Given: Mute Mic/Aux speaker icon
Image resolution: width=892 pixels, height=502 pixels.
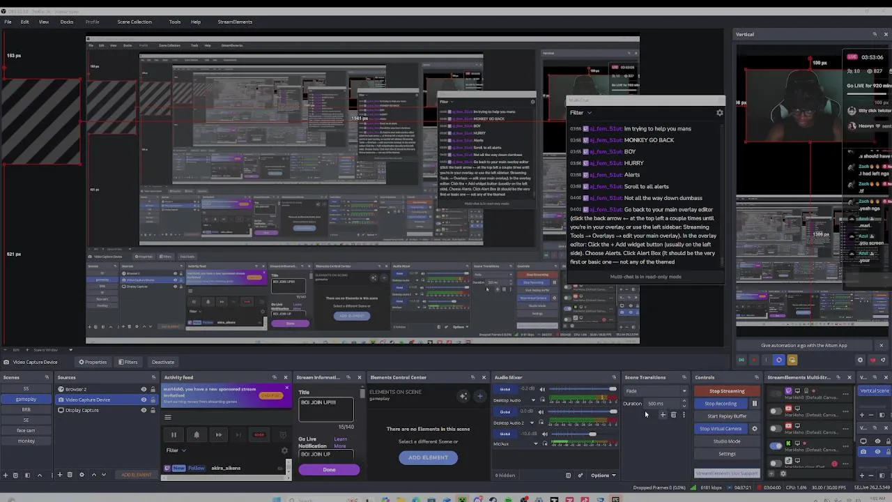Looking at the screenshot, I should pos(545,434).
